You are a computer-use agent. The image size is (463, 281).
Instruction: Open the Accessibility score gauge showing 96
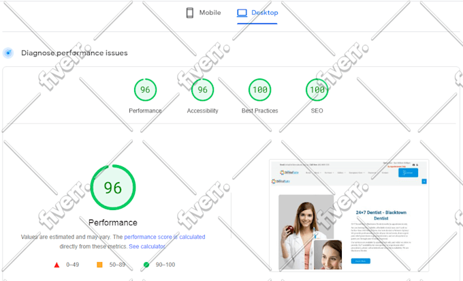pyautogui.click(x=203, y=89)
